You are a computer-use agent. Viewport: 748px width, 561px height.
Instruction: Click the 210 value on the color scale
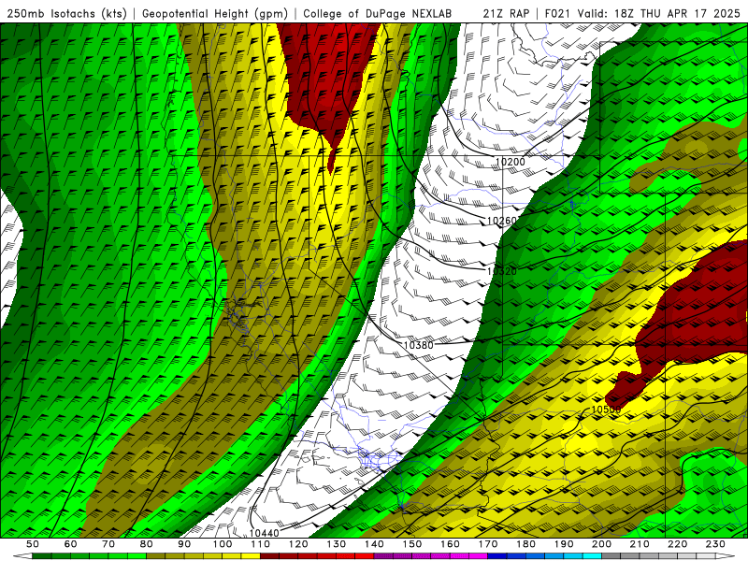(640, 544)
